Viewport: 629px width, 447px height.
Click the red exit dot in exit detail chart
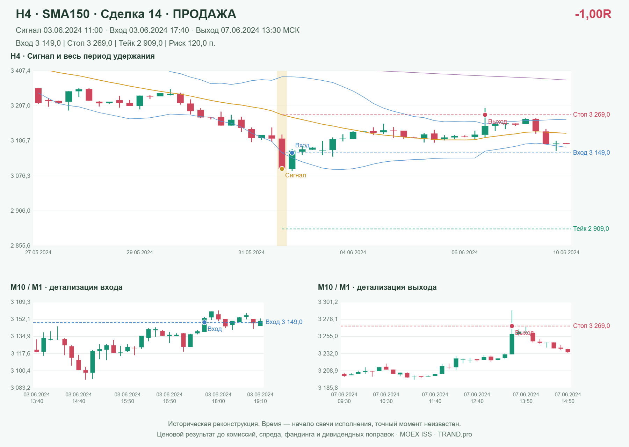[x=512, y=326]
